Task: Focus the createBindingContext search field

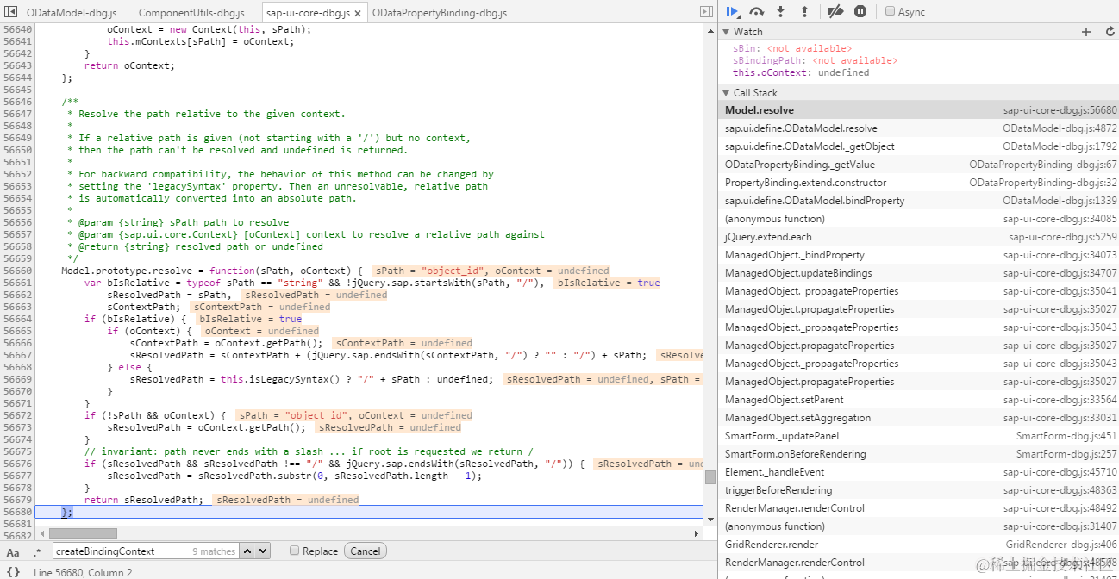Action: pyautogui.click(x=144, y=551)
